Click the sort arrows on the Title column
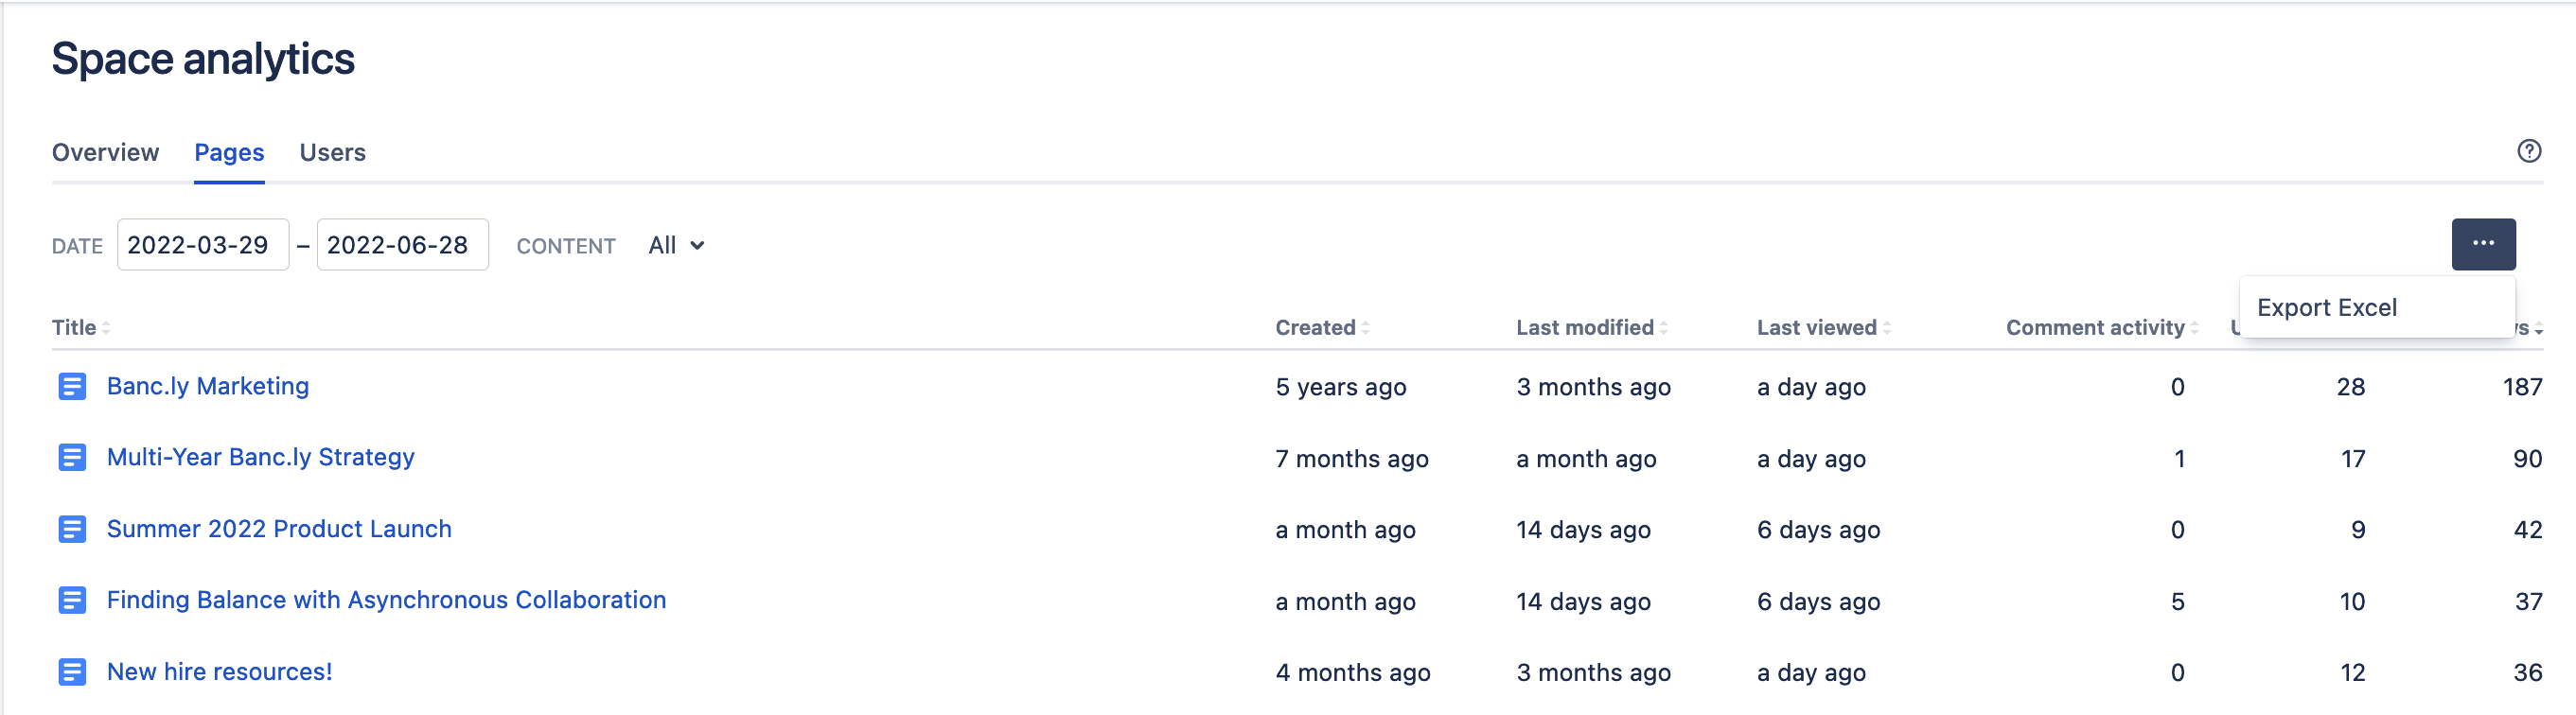 104,327
